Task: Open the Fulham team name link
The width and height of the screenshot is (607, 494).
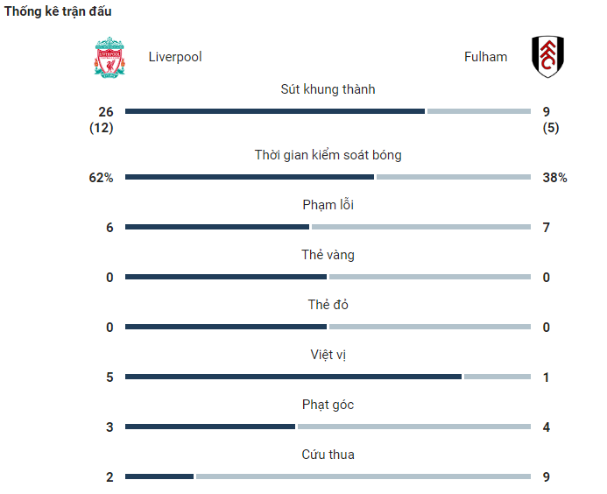Action: [x=485, y=57]
